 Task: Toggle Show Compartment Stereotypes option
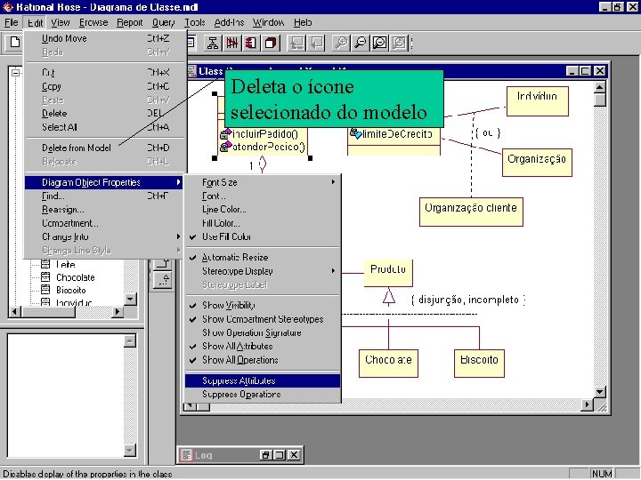[x=263, y=319]
